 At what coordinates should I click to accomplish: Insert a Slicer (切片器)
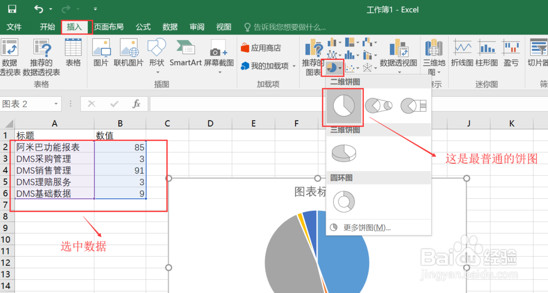(538, 53)
